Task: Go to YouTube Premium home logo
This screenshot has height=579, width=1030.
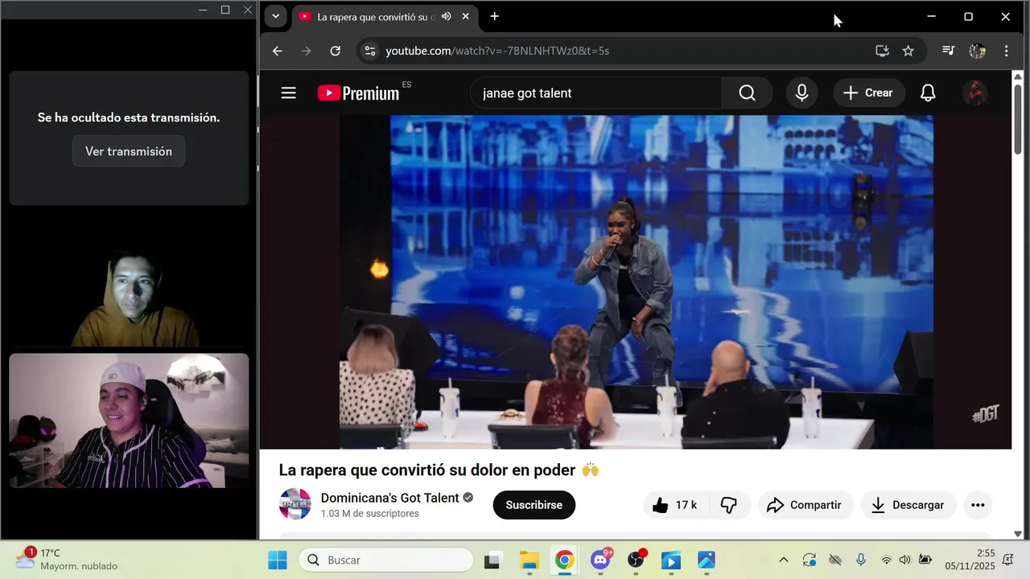Action: click(x=359, y=93)
